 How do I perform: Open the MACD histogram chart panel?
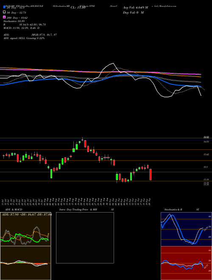[x=25, y=263]
